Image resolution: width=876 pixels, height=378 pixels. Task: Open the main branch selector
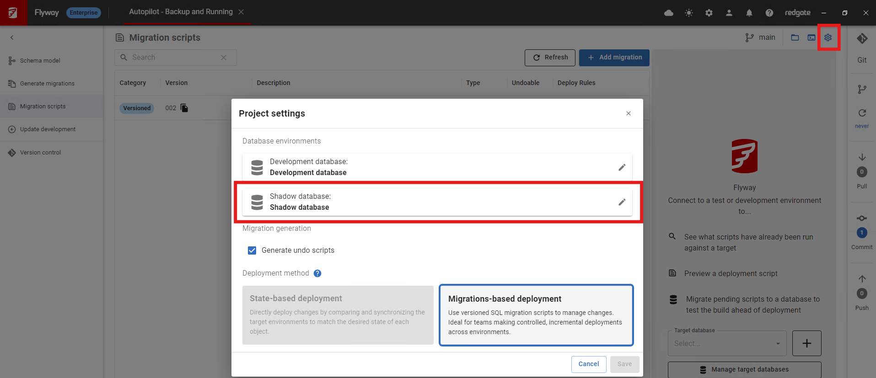pyautogui.click(x=760, y=37)
